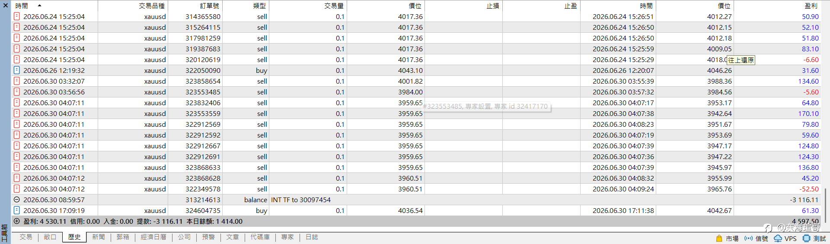Image resolution: width=830 pixels, height=244 pixels.
Task: Click order icon for ticket 322912569
Action: pos(17,124)
